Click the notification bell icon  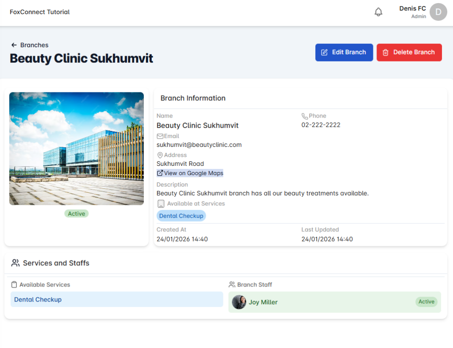point(378,12)
